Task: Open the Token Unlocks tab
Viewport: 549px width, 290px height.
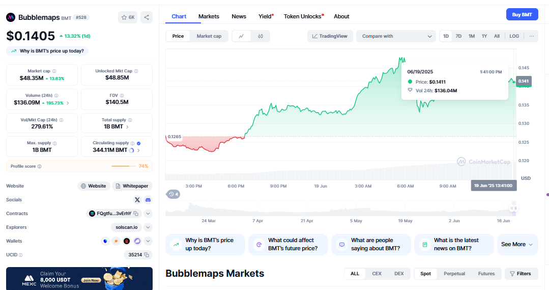Action: pyautogui.click(x=303, y=16)
